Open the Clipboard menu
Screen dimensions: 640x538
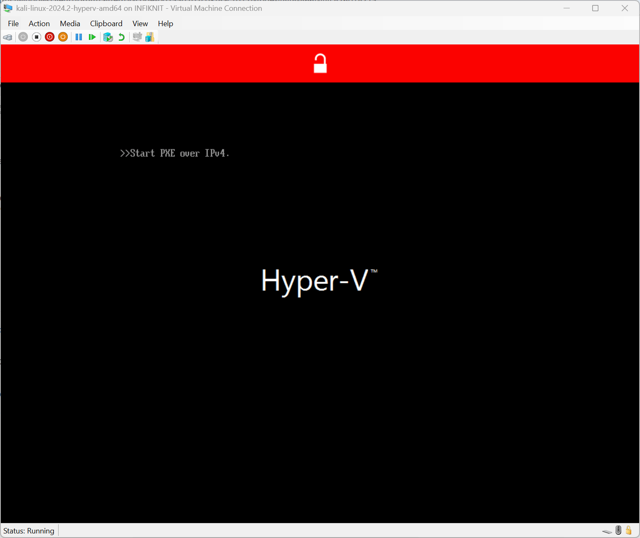coord(106,24)
